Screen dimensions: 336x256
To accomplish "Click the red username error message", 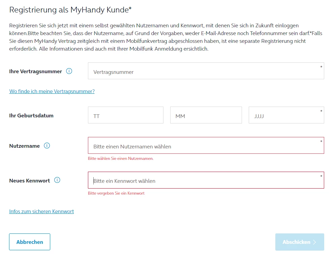I will pos(121,159).
